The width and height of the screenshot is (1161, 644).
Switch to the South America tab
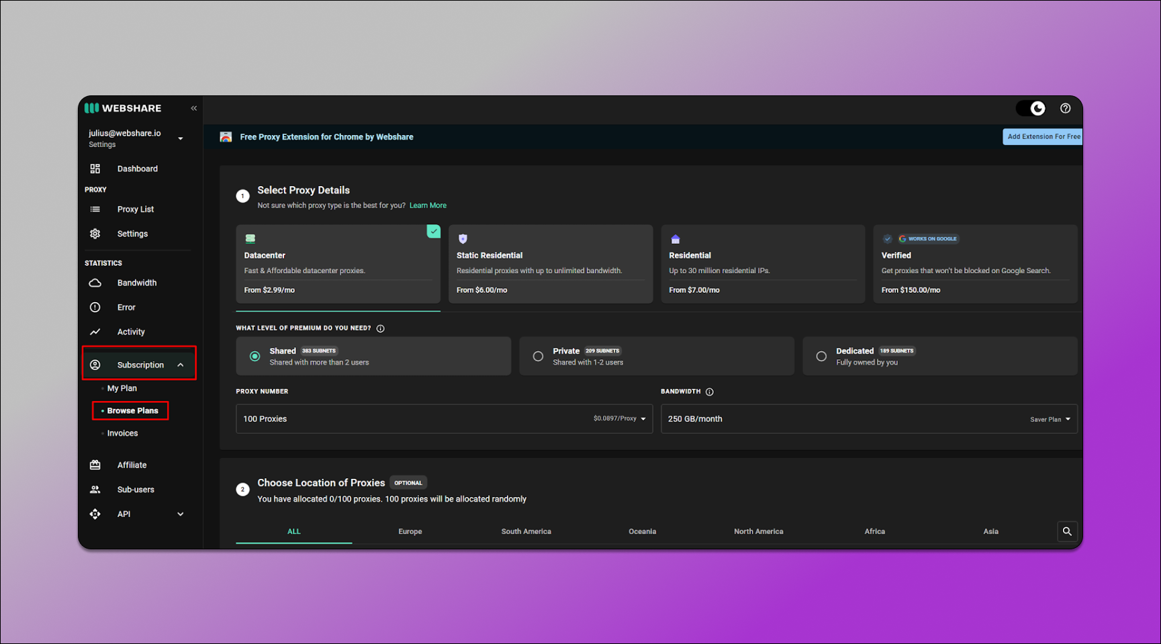[526, 531]
